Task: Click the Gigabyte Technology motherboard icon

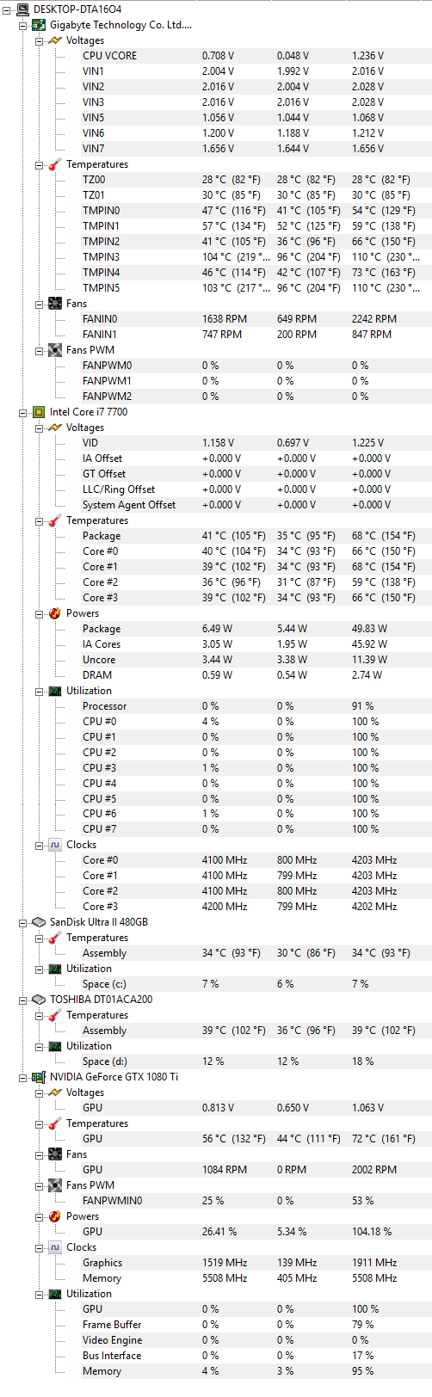Action: (38, 25)
